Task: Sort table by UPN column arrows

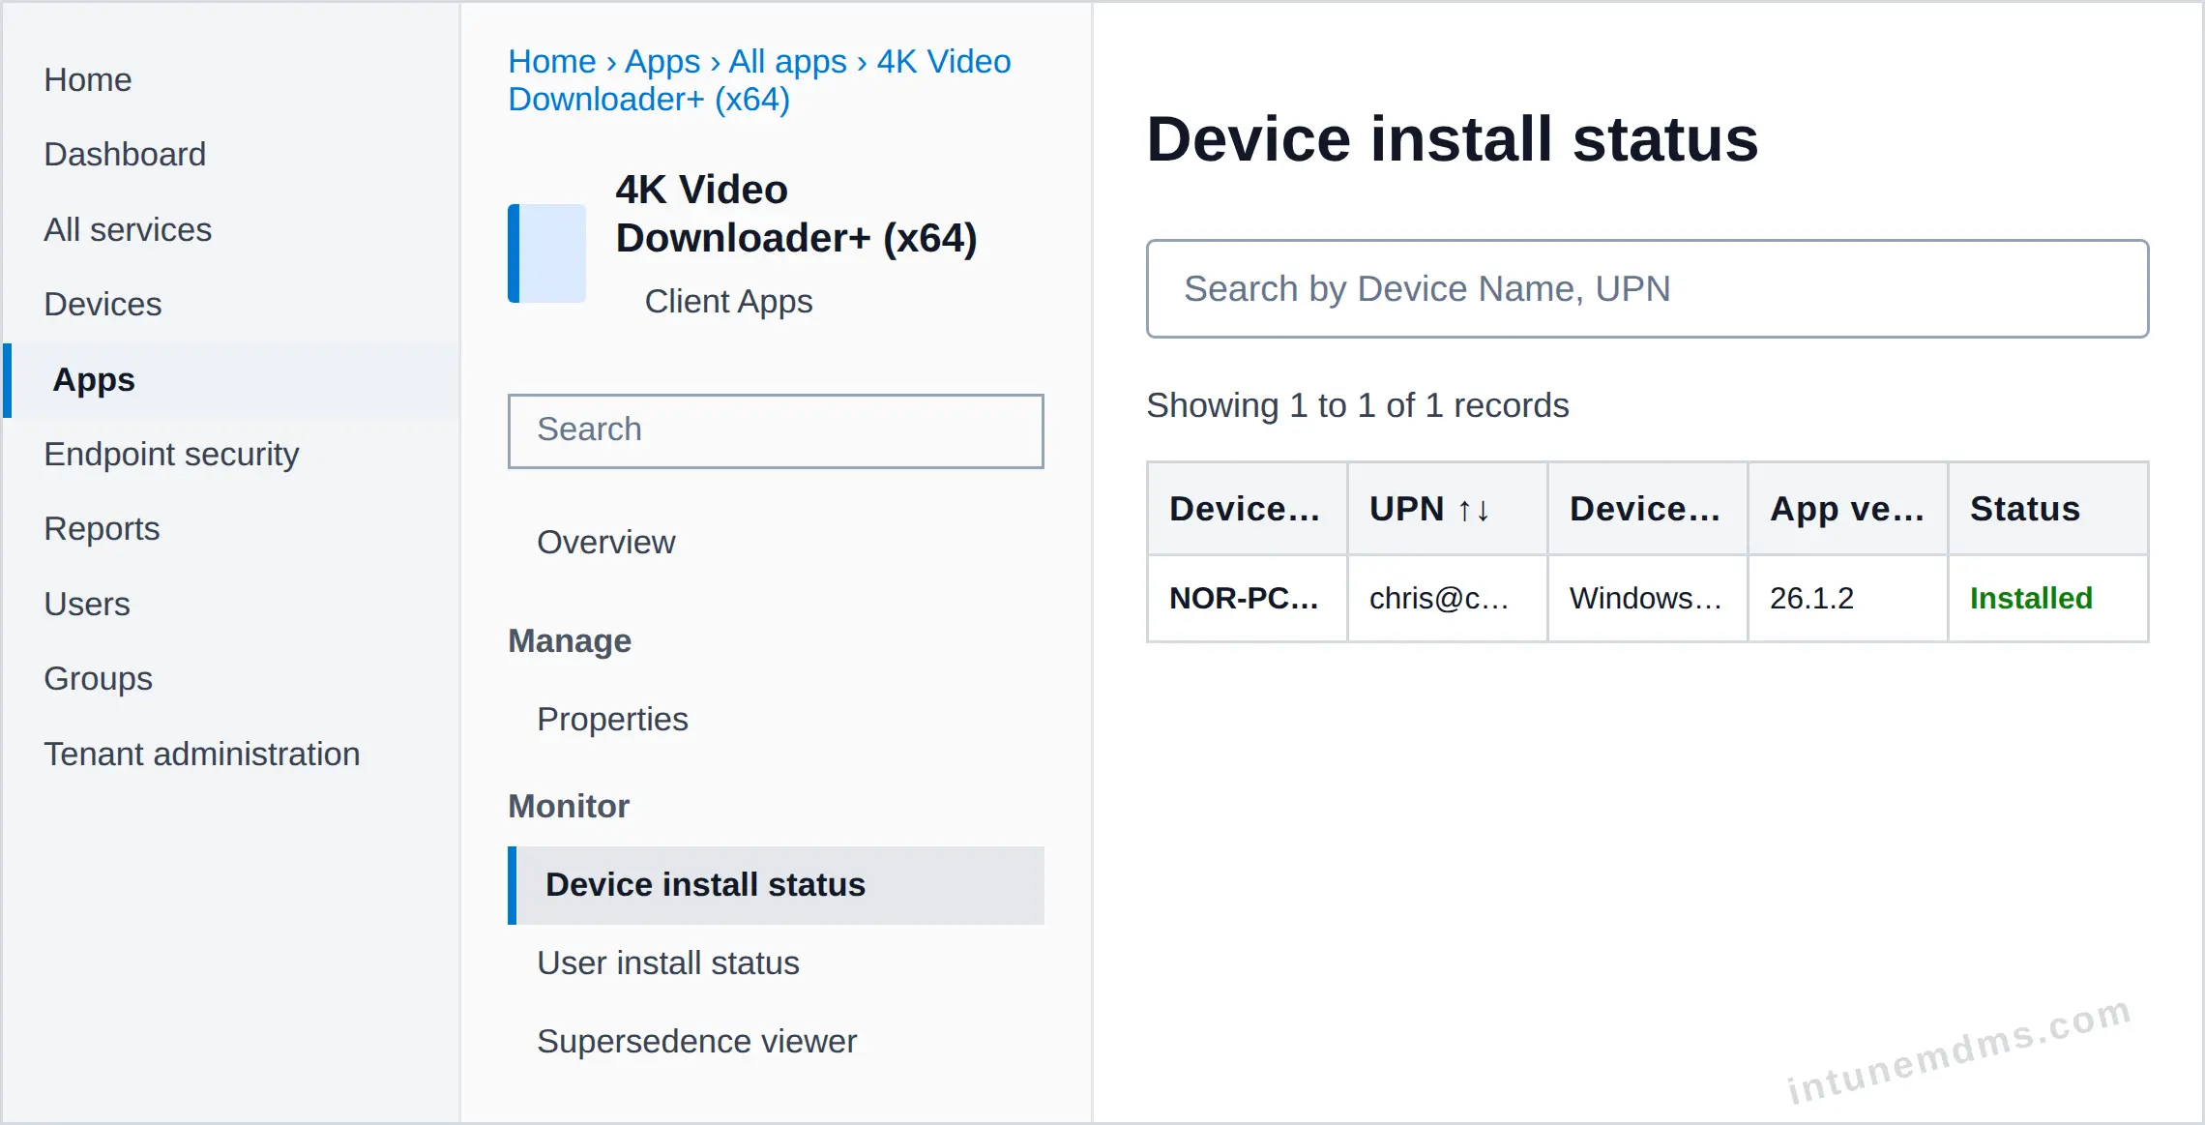Action: (x=1473, y=510)
